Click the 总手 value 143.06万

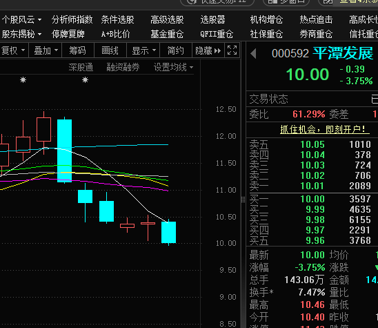point(304,280)
